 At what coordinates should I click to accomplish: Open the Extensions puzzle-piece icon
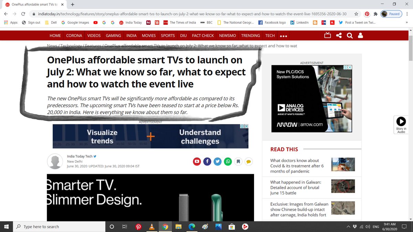(375, 14)
